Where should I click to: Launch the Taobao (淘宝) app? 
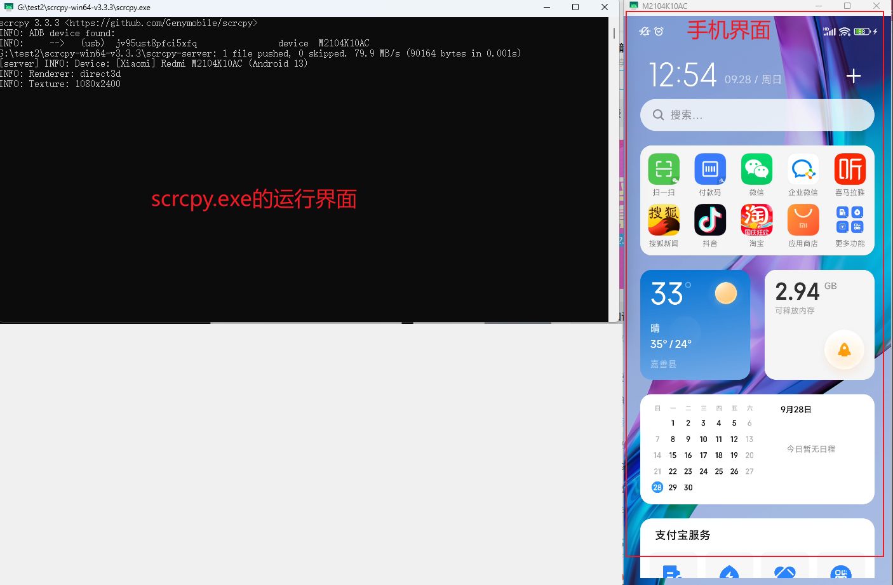[x=756, y=220]
